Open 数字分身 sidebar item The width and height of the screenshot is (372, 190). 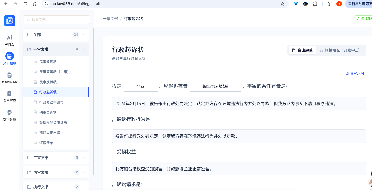[x=10, y=115]
